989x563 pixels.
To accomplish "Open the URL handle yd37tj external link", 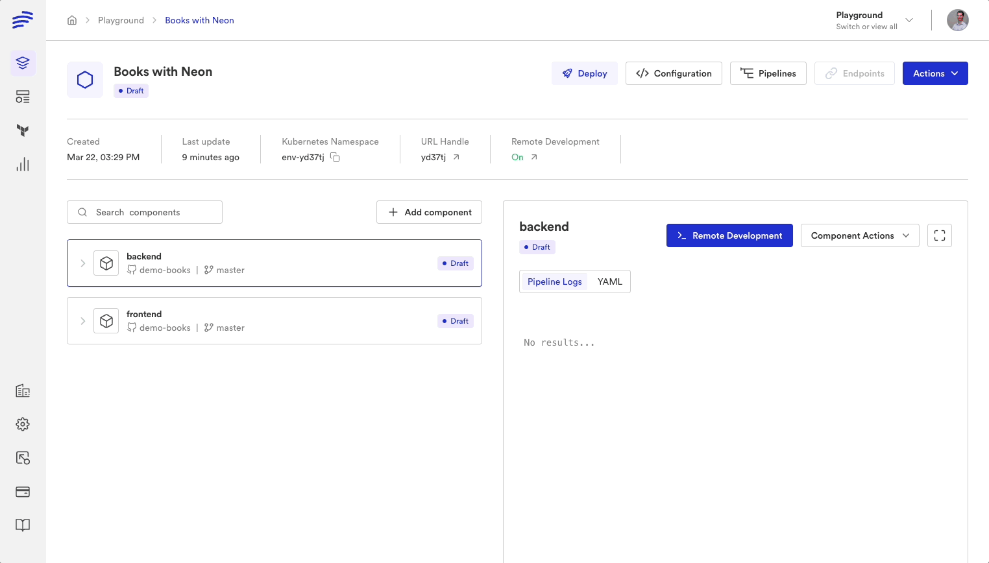I will (456, 157).
